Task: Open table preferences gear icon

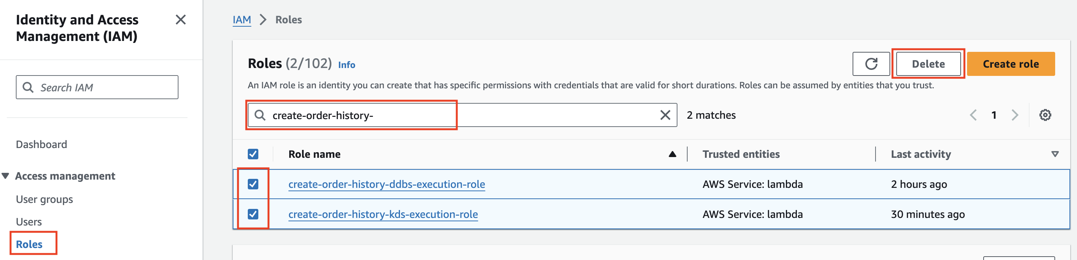Action: 1045,115
